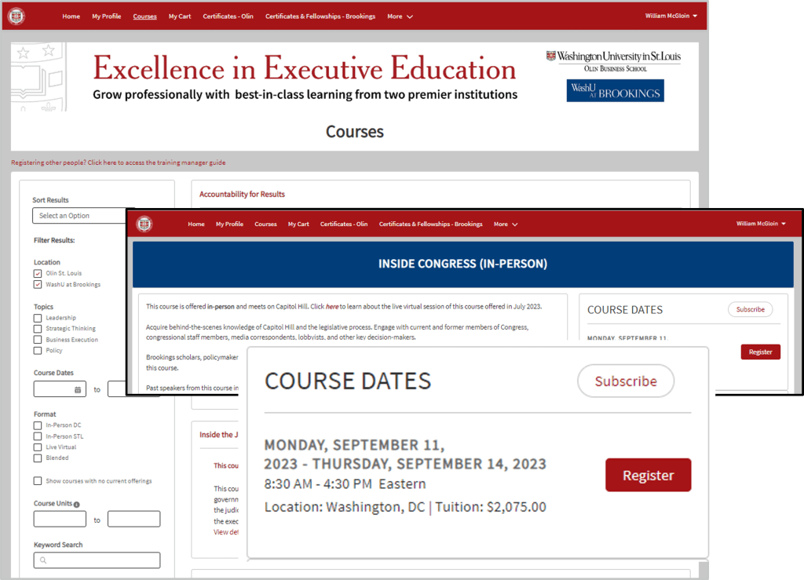Expand the More menu in top navigation
Screen dimensions: 804x580
[400, 16]
